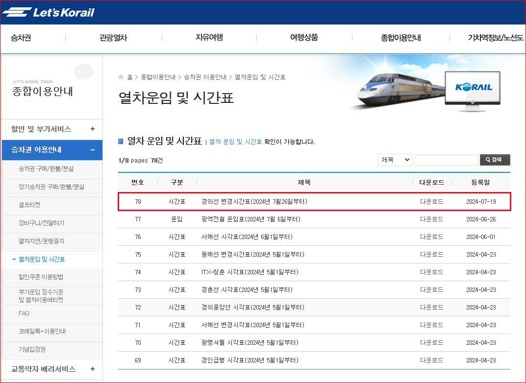Click the speech bubble icon in sidebar
526x383 pixels.
83,72
